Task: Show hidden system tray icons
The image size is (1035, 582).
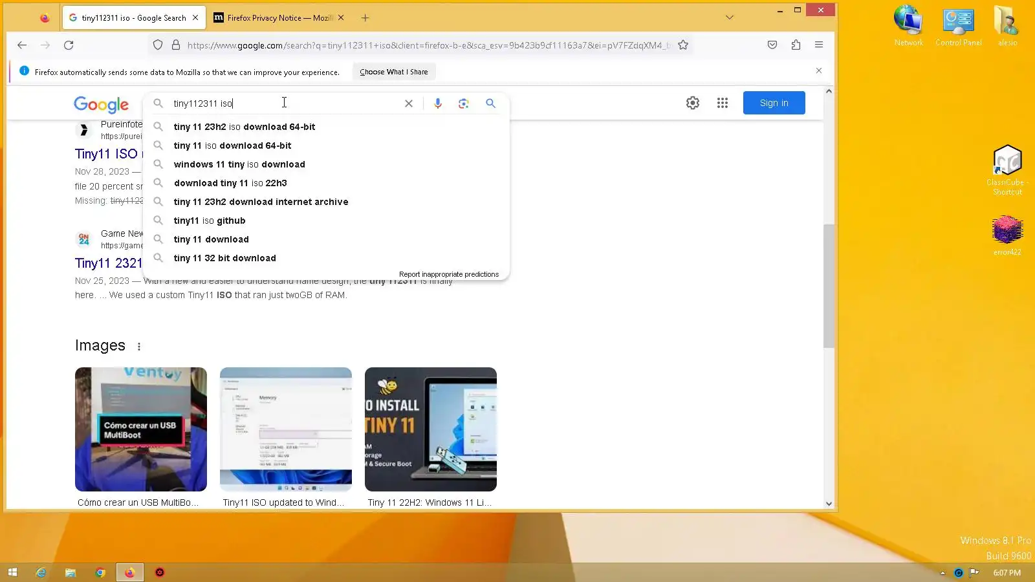Action: (942, 573)
